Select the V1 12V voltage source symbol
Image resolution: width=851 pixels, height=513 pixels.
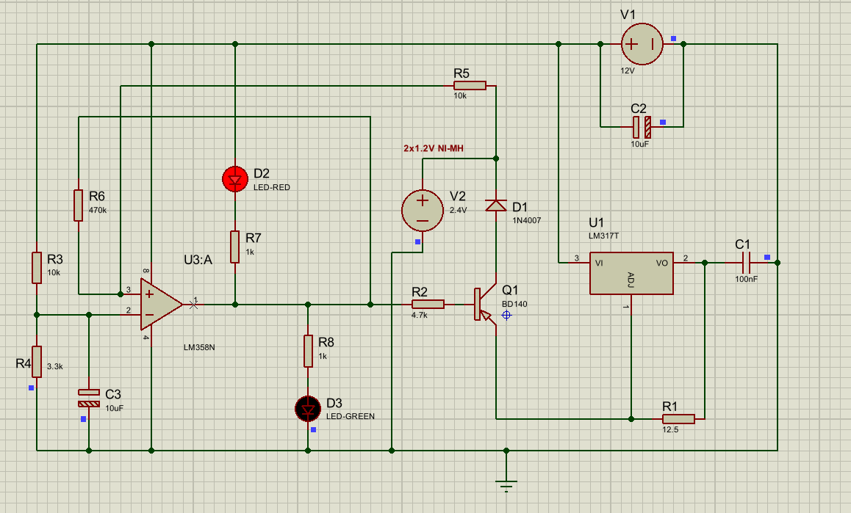(642, 44)
